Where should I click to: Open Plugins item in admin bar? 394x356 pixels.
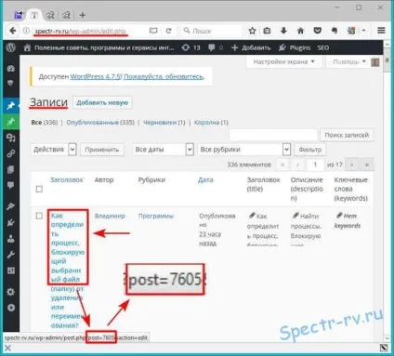coord(295,47)
